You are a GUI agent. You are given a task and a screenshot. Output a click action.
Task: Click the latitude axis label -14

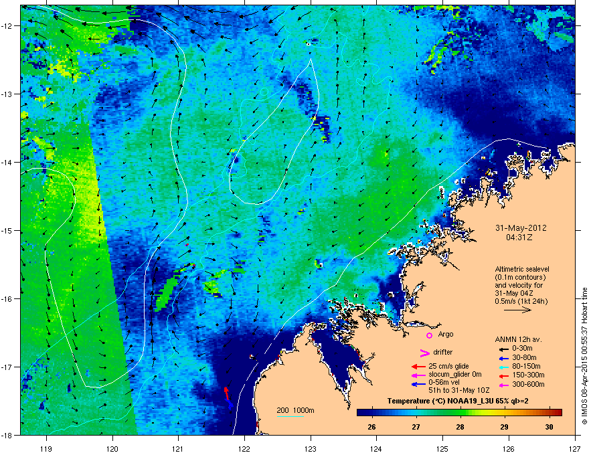[7, 163]
